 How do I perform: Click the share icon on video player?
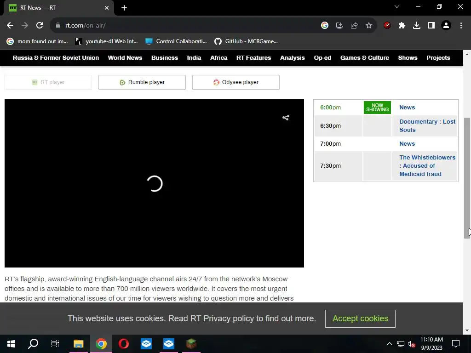coord(286,118)
